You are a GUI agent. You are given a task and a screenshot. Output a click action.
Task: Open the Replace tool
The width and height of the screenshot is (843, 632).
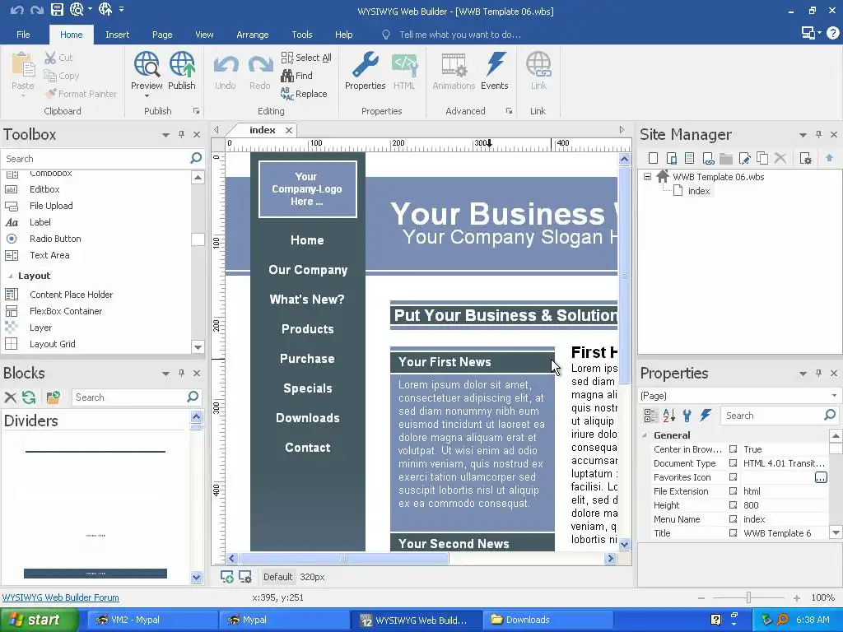coord(304,94)
